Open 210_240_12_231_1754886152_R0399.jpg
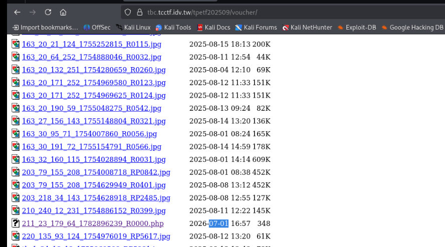Viewport: 445px width, 247px height. [94, 211]
